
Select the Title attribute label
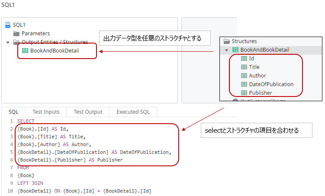pyautogui.click(x=254, y=67)
